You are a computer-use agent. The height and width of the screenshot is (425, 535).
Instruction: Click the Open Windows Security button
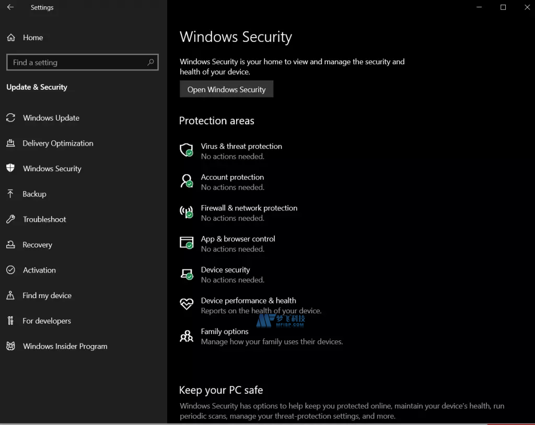(x=227, y=89)
